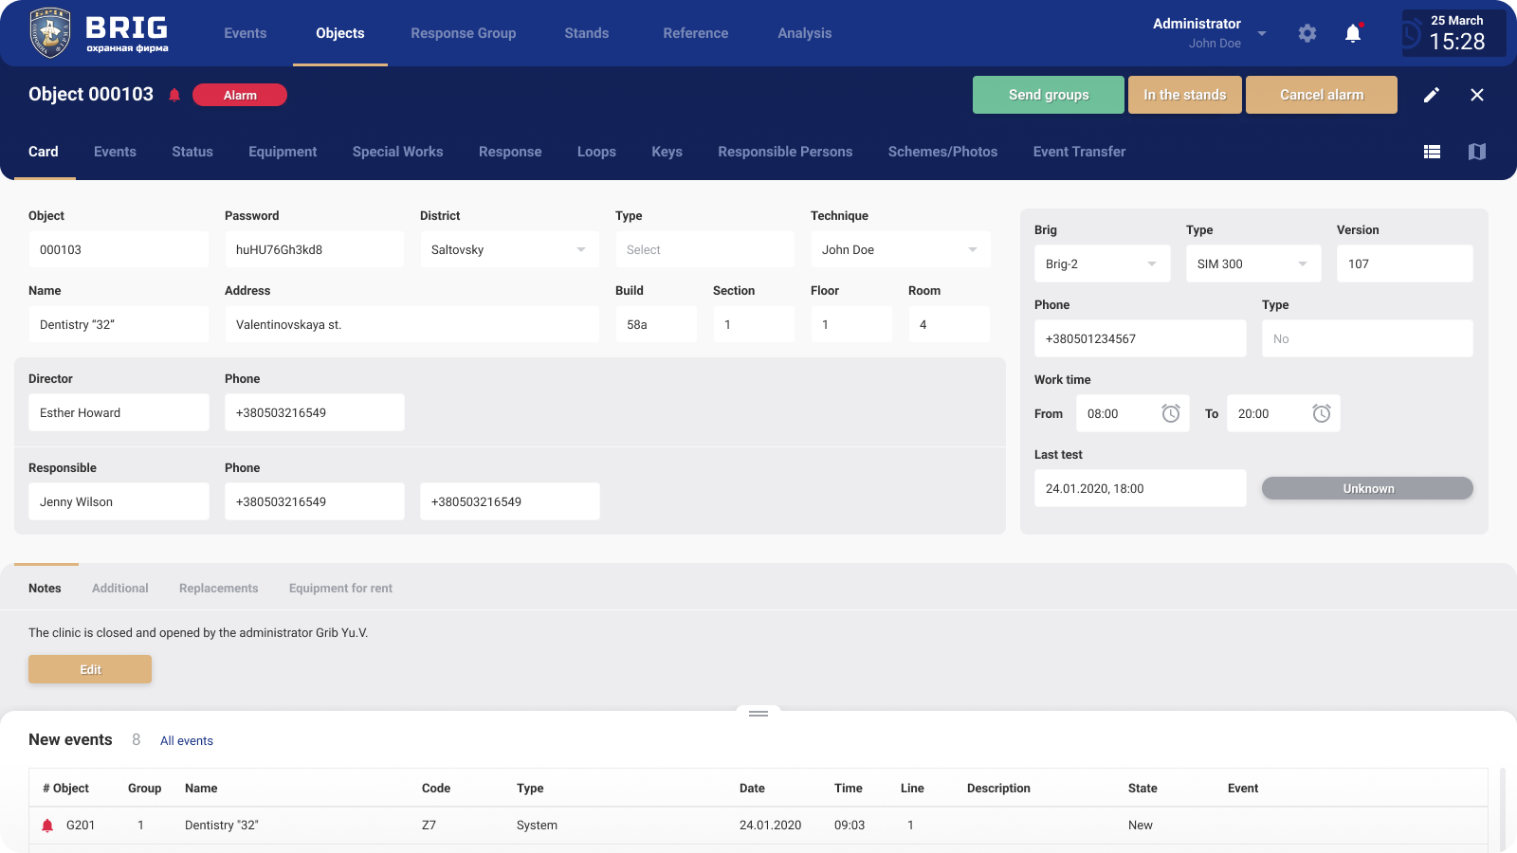Switch to list view icon
Image resolution: width=1517 pixels, height=853 pixels.
(x=1433, y=152)
